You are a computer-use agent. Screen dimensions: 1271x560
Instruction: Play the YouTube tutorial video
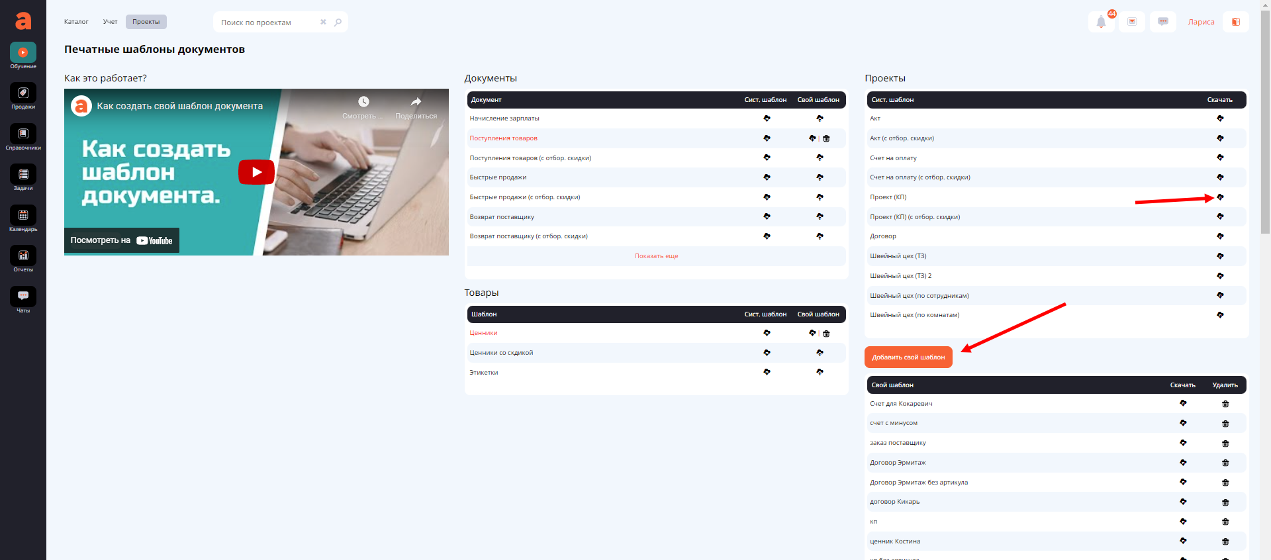pos(256,172)
